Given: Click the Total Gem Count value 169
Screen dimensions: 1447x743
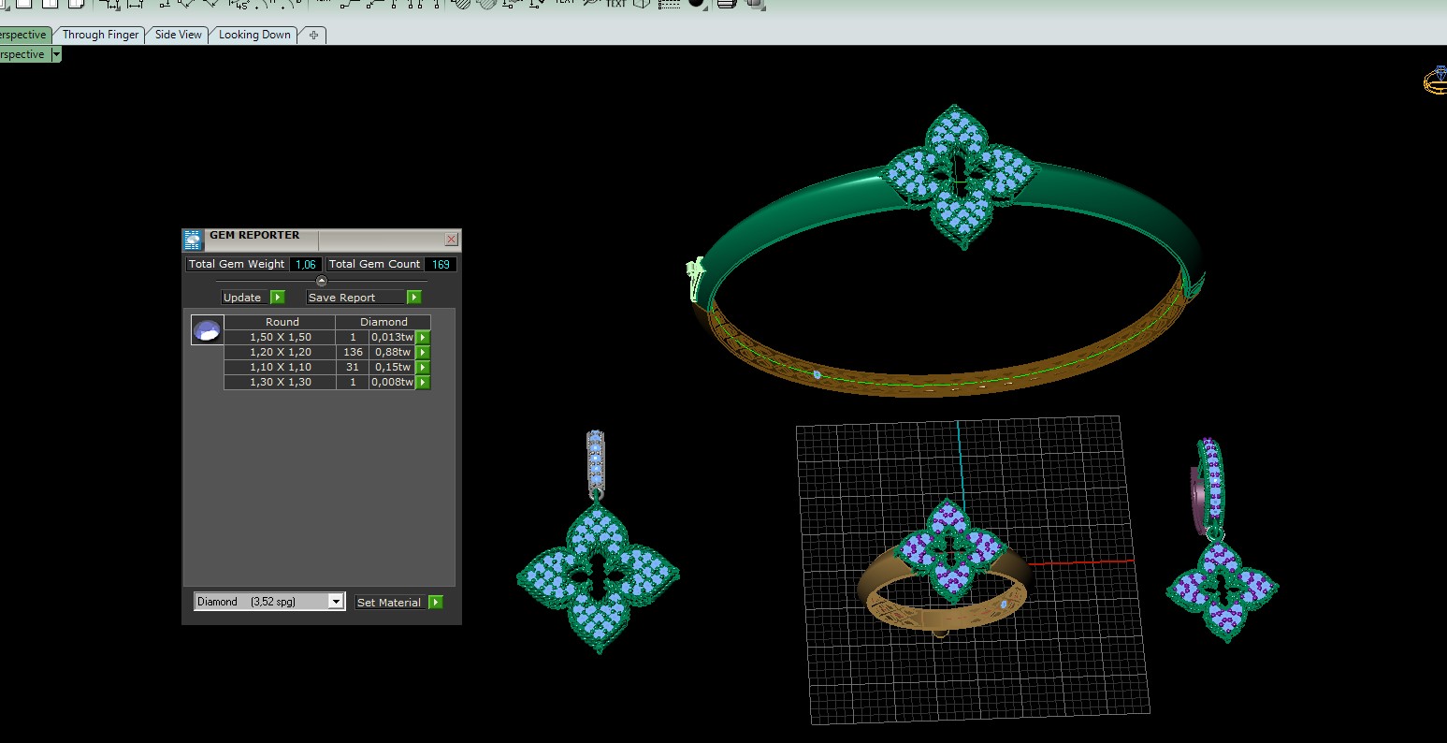Looking at the screenshot, I should click(441, 264).
